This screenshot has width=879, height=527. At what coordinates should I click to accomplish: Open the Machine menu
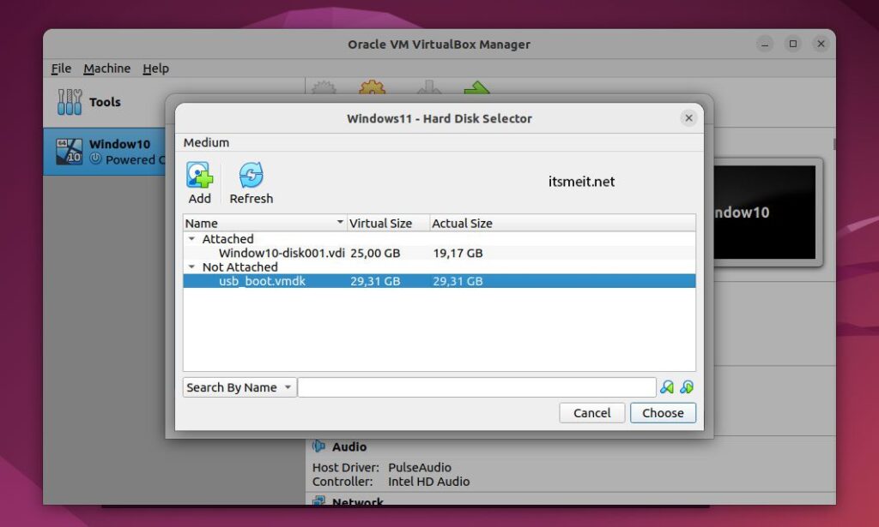click(106, 68)
